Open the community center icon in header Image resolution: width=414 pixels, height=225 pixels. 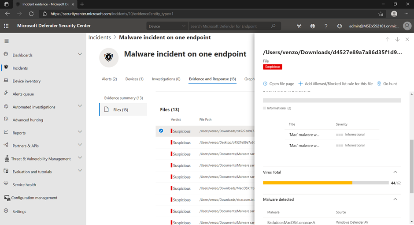(x=299, y=26)
